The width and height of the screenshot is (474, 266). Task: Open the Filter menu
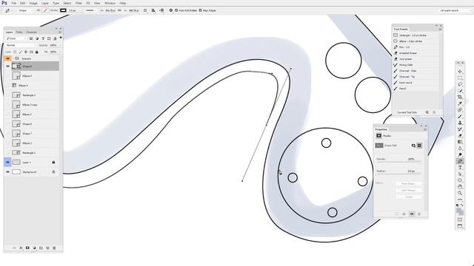coord(79,3)
